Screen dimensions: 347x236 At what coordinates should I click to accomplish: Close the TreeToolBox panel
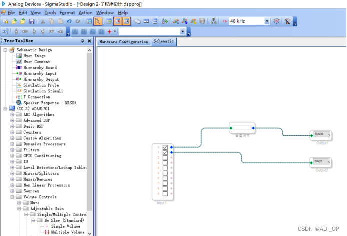click(89, 41)
